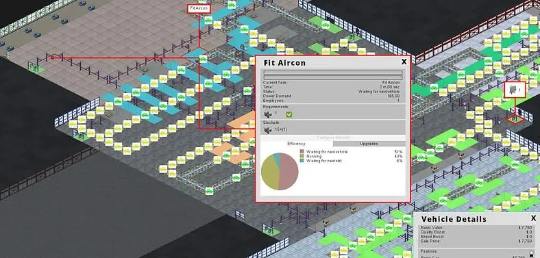Click the greyed Configure Imports button
Viewport: 540px width, 258px height.
332,138
